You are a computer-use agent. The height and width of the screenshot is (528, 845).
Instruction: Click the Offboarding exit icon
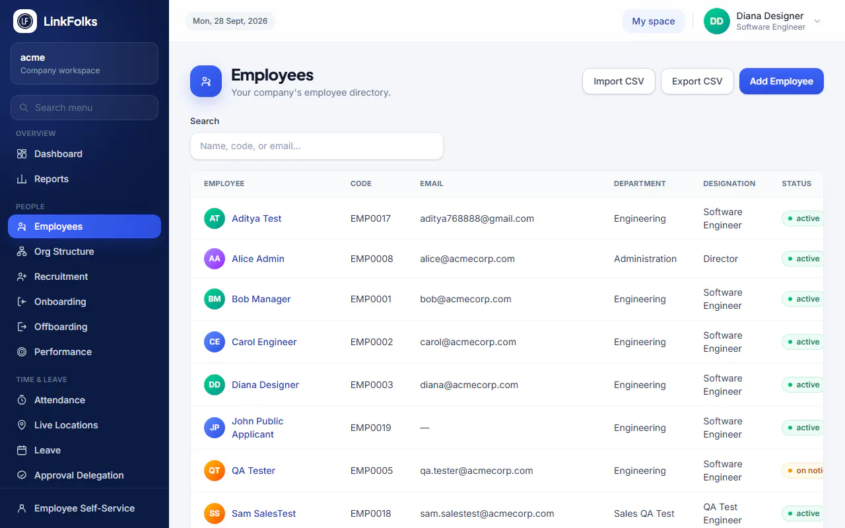point(22,327)
